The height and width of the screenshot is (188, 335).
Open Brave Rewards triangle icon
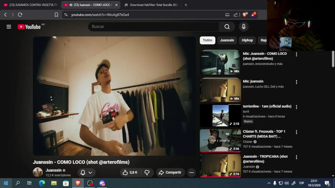pos(253,15)
